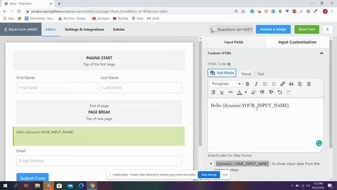The width and height of the screenshot is (337, 190).
Task: Bookmark this page with star icon
Action: [x=243, y=12]
